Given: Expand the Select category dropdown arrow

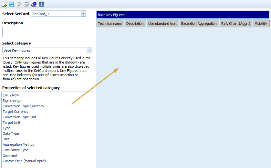Looking at the screenshot, I should 89,50.
